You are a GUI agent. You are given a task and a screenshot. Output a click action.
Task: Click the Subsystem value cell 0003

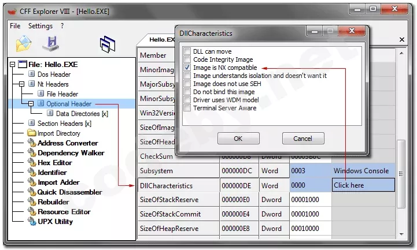point(311,170)
